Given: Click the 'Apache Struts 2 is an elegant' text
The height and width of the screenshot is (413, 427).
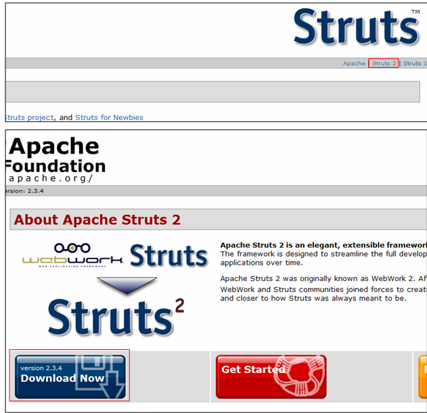Looking at the screenshot, I should pyautogui.click(x=323, y=245).
